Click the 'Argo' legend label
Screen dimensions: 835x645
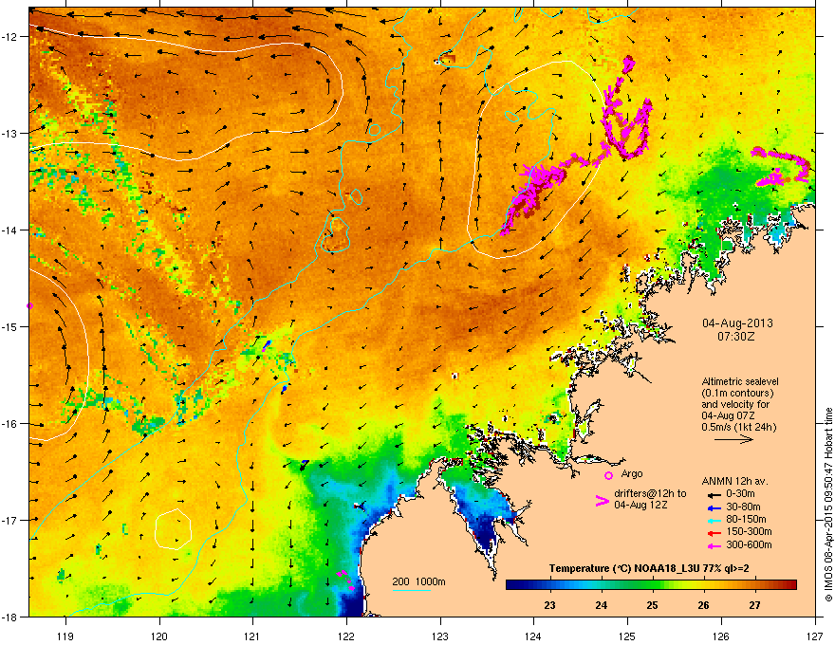pyautogui.click(x=632, y=473)
